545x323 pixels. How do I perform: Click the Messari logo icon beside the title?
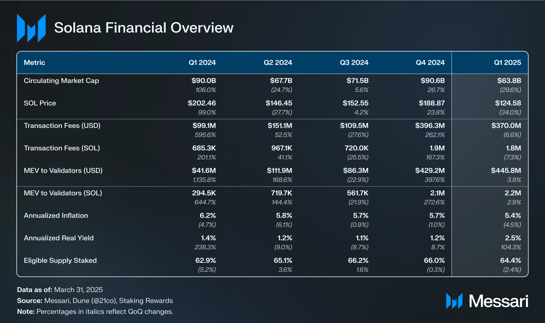pos(31,28)
